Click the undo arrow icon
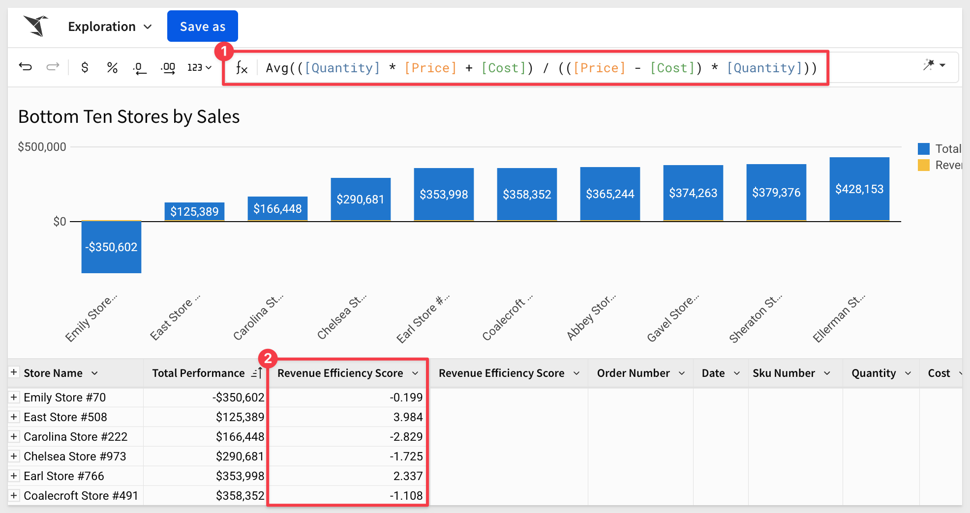 (x=26, y=67)
